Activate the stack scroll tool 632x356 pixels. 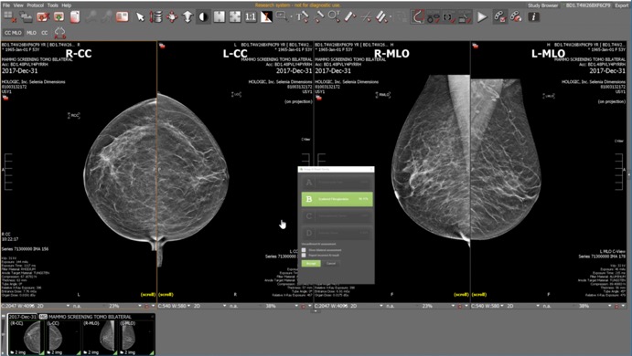click(x=156, y=17)
